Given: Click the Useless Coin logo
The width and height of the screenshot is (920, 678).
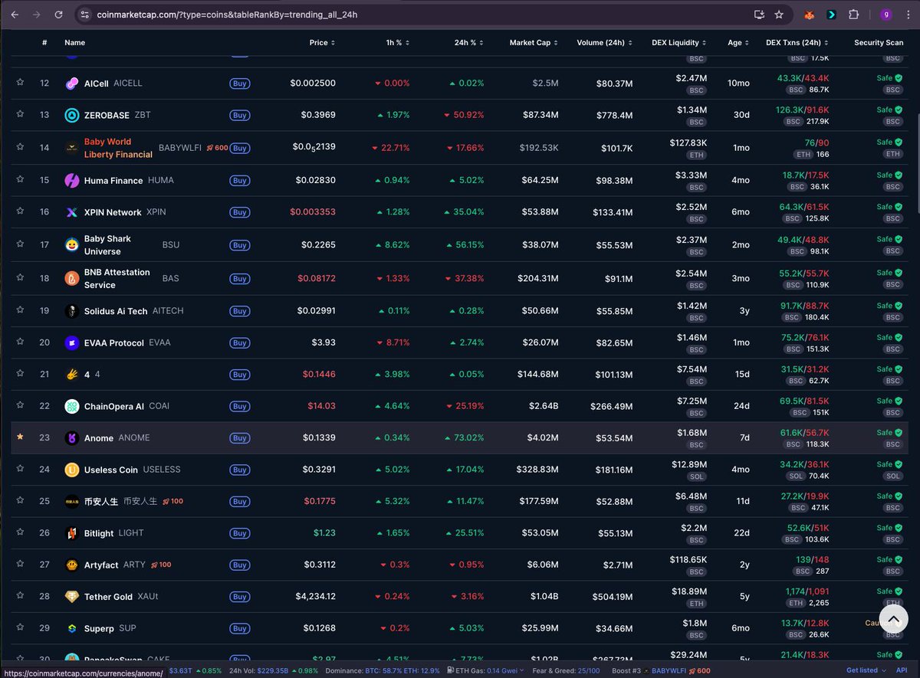Looking at the screenshot, I should 71,470.
